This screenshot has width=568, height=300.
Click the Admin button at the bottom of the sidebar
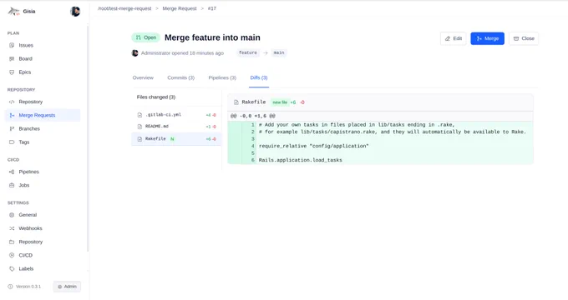pyautogui.click(x=67, y=287)
